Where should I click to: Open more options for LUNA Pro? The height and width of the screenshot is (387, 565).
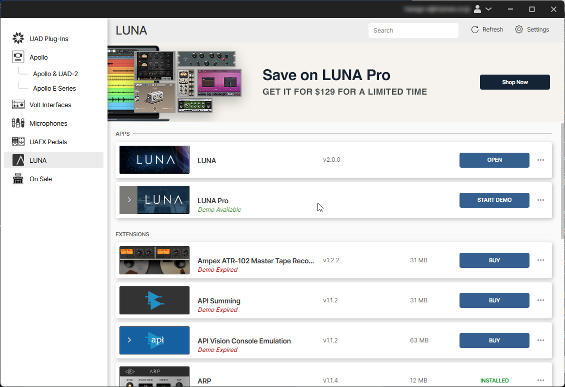pyautogui.click(x=540, y=200)
